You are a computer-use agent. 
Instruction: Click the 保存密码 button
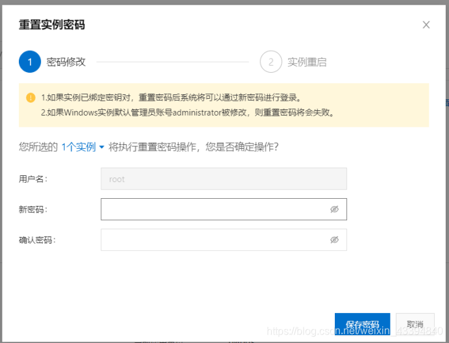(362, 324)
